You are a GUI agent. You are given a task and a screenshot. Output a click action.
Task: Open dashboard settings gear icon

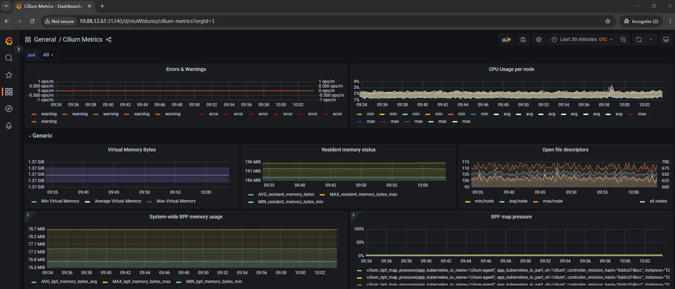[538, 40]
